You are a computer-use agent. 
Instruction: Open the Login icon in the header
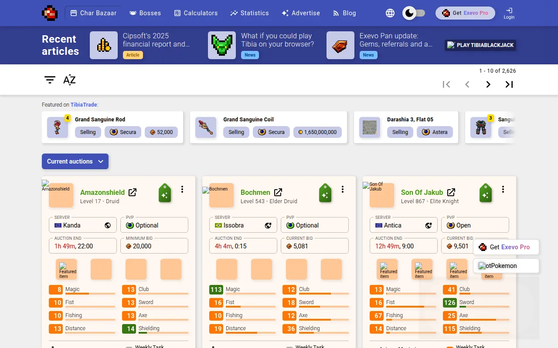coord(509,13)
